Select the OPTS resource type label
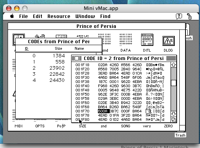This screenshot has width=200, height=148. point(40,126)
